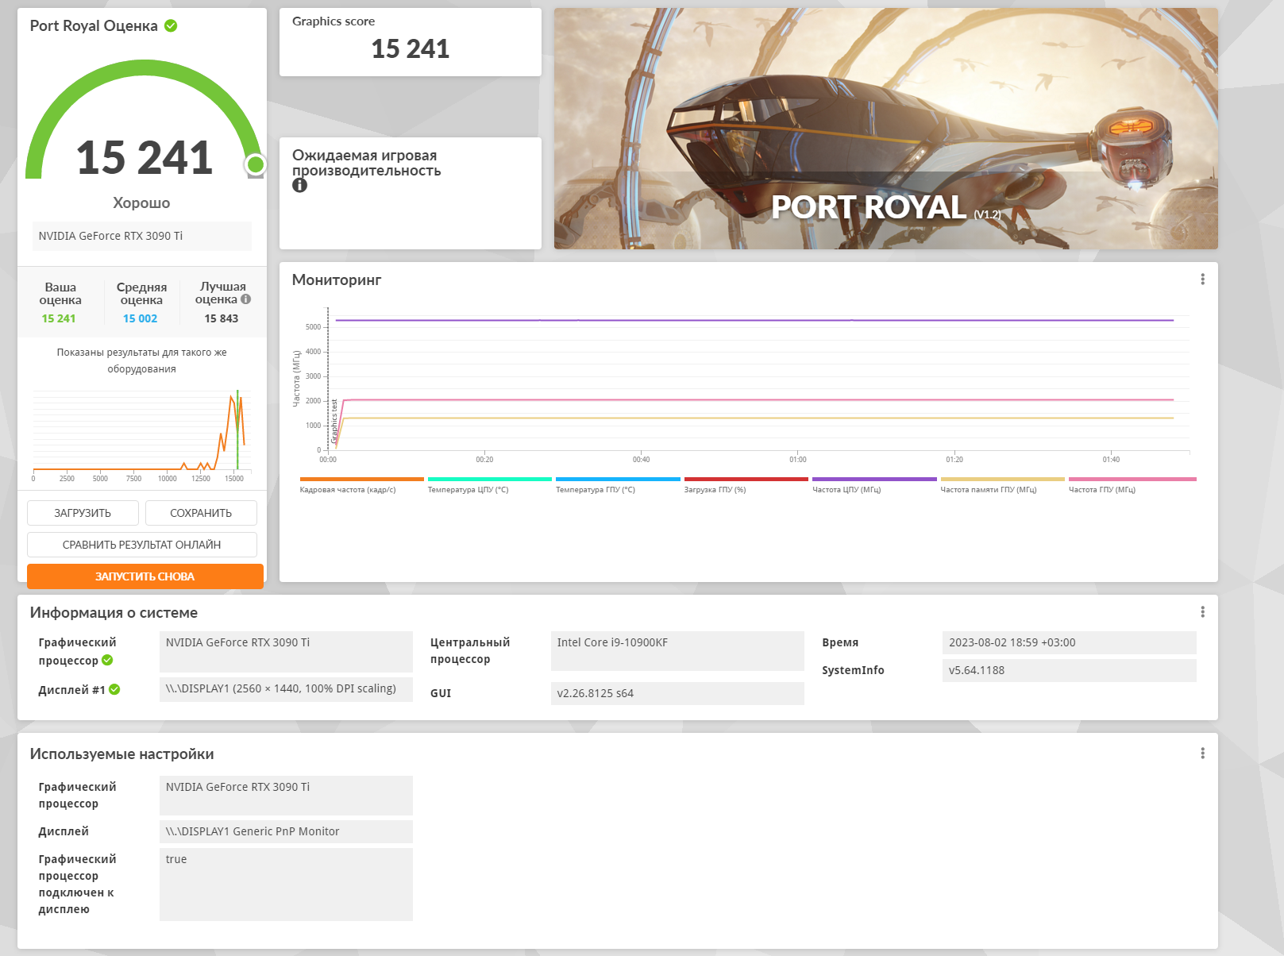The width and height of the screenshot is (1284, 956).
Task: Click the purple CPU frequency line in the monitoring chart
Action: coord(754,320)
